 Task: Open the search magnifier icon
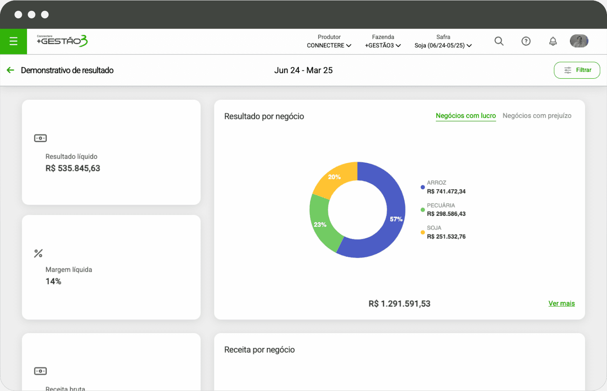point(499,41)
